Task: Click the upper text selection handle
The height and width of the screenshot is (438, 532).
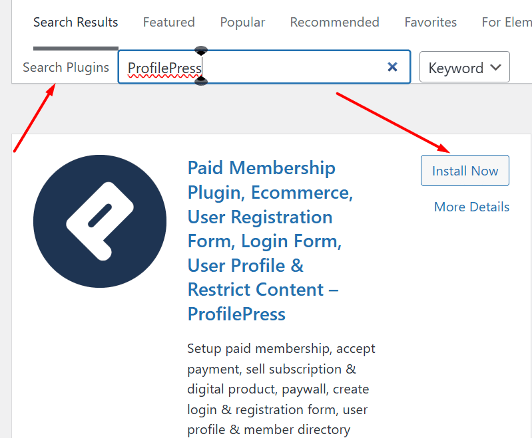Action: pos(201,51)
